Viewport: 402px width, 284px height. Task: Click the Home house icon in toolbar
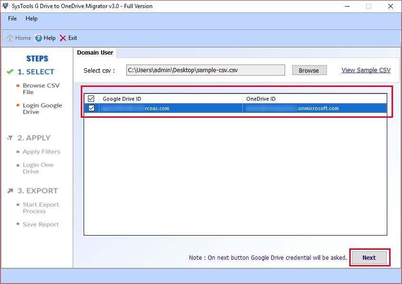pyautogui.click(x=10, y=38)
